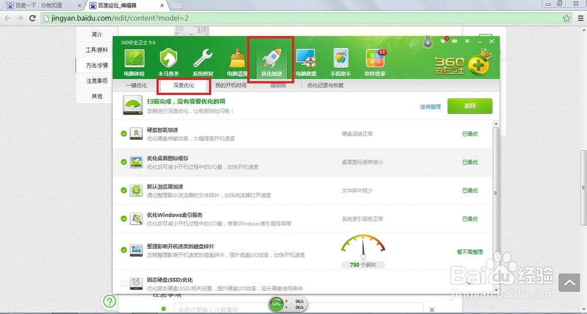Close the 百度一下 browser tab
The height and width of the screenshot is (314, 587).
[x=79, y=6]
